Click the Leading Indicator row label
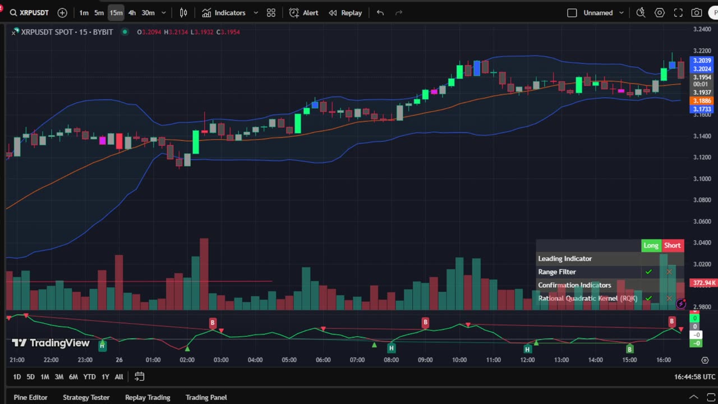This screenshot has height=404, width=718. tap(565, 259)
